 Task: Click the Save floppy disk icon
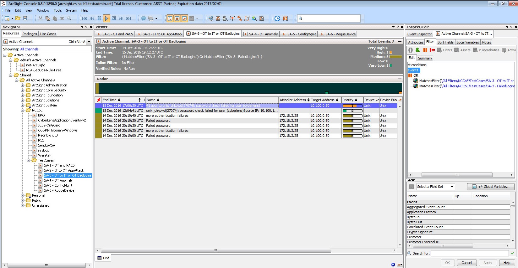pos(25,18)
